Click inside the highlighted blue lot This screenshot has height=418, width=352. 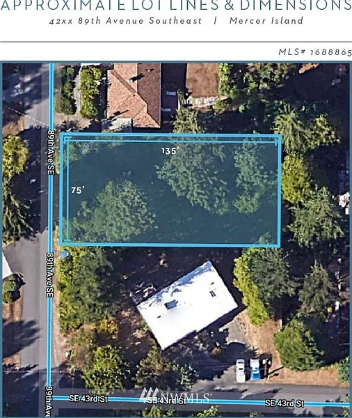(x=170, y=189)
